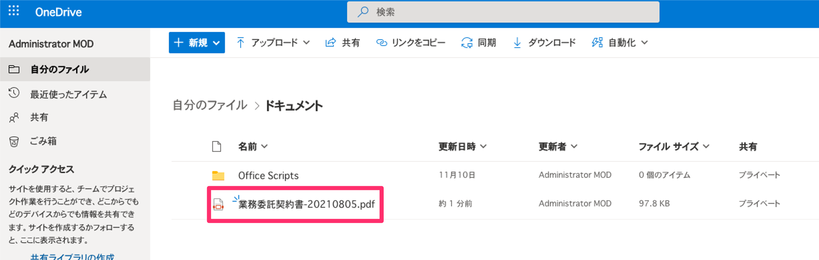Click the 最近使ったアイテム clock icon
Image resolution: width=819 pixels, height=260 pixels.
[x=14, y=93]
